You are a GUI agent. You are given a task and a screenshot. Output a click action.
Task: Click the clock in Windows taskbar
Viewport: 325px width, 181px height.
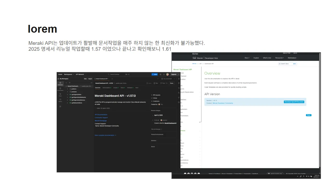coord(316,176)
